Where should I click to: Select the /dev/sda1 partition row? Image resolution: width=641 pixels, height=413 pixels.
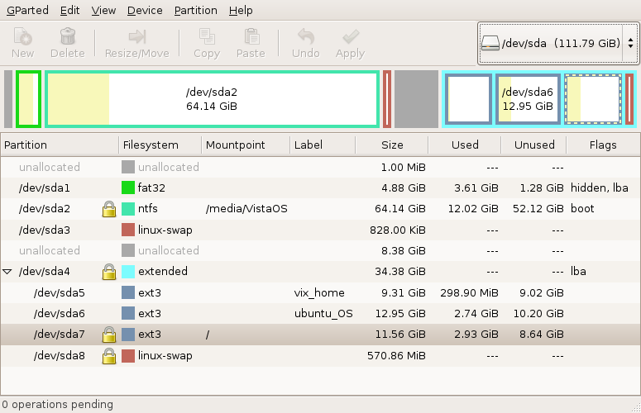point(321,188)
